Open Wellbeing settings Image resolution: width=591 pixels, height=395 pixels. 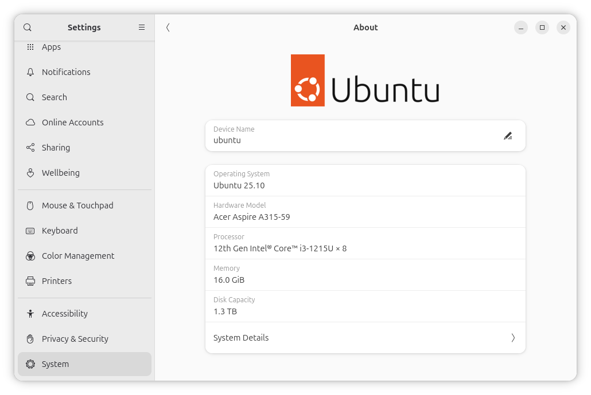pyautogui.click(x=60, y=173)
